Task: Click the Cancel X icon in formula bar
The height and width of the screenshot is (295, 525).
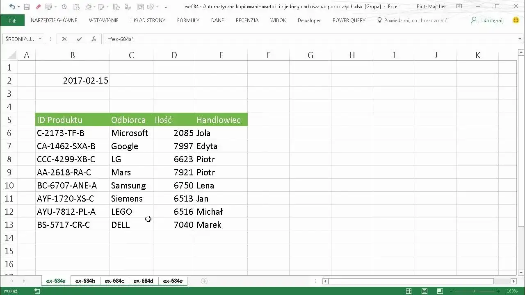Action: [x=64, y=39]
